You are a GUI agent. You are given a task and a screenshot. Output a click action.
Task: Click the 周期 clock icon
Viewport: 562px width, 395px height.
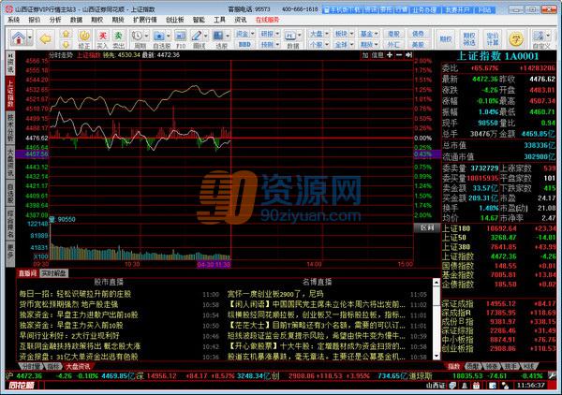coord(137,36)
